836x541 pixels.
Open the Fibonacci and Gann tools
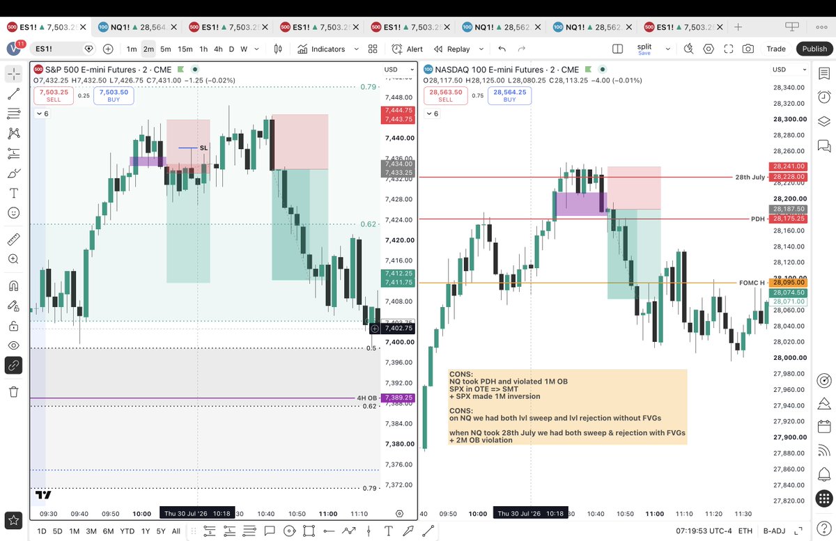point(14,113)
